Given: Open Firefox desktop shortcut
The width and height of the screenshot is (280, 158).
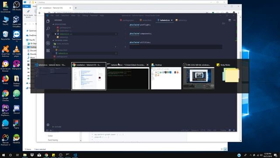Looking at the screenshot, I should tap(6, 80).
